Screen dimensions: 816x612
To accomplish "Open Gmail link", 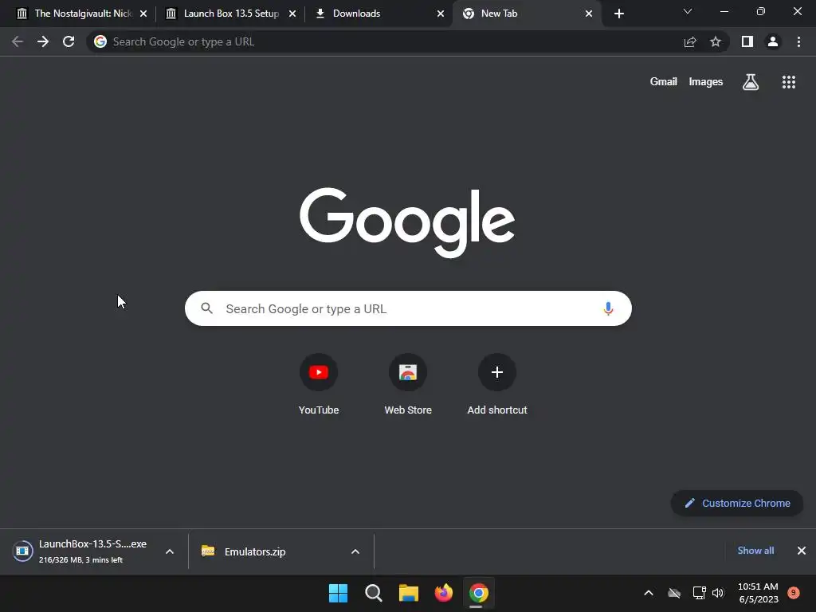I will [664, 82].
